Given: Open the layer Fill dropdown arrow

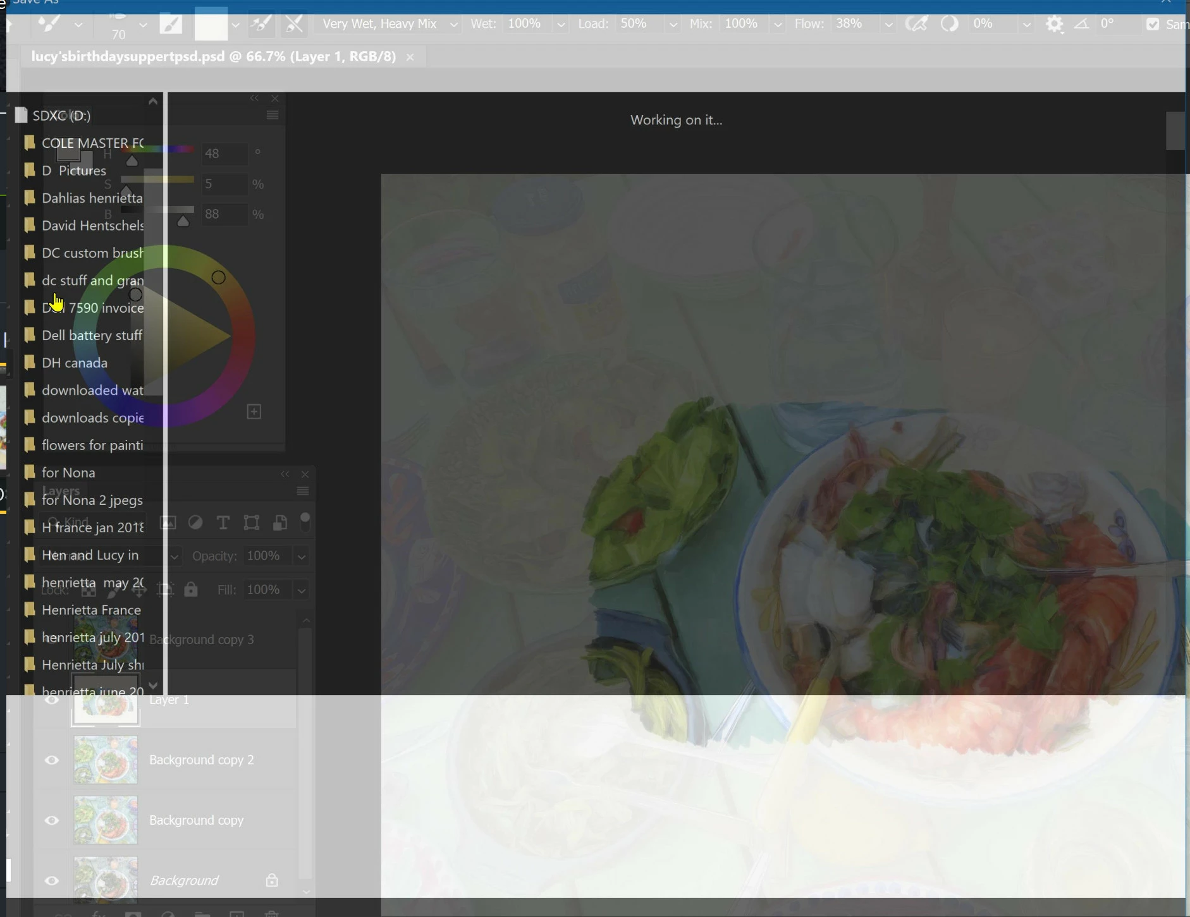Looking at the screenshot, I should coord(302,590).
